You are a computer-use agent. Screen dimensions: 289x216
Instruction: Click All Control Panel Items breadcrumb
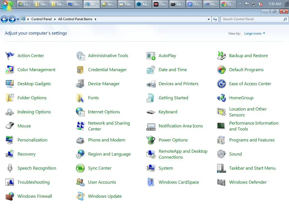pos(75,19)
